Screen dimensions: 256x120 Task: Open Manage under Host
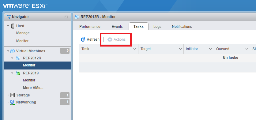23,33
